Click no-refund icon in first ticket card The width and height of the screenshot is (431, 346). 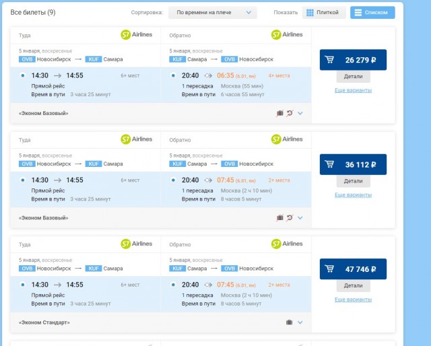click(x=290, y=113)
